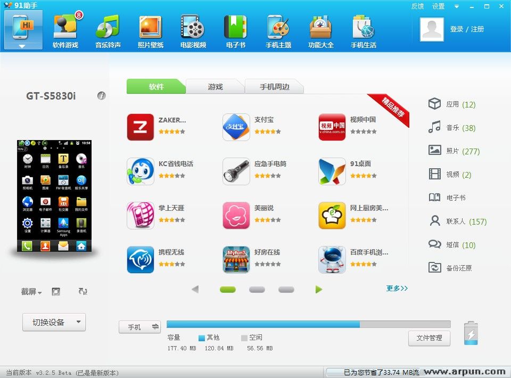Open the title bar menu arrow next to 设置

pos(457,6)
